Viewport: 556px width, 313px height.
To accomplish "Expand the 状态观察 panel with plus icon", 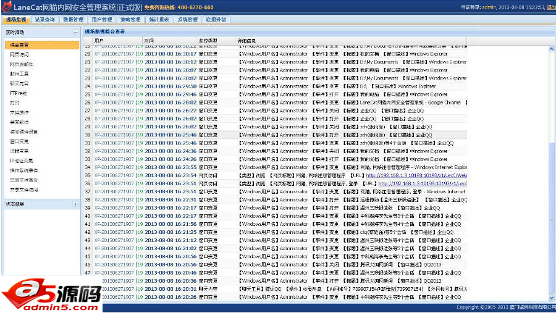I will (75, 204).
